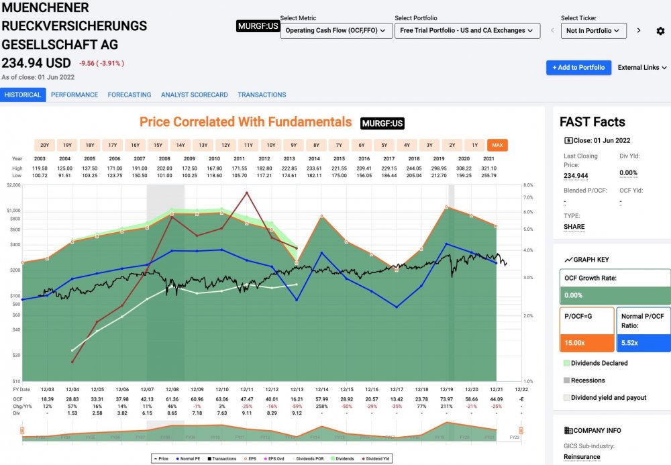Expand the Select Portfolio dropdown
The image size is (671, 465).
pyautogui.click(x=467, y=30)
